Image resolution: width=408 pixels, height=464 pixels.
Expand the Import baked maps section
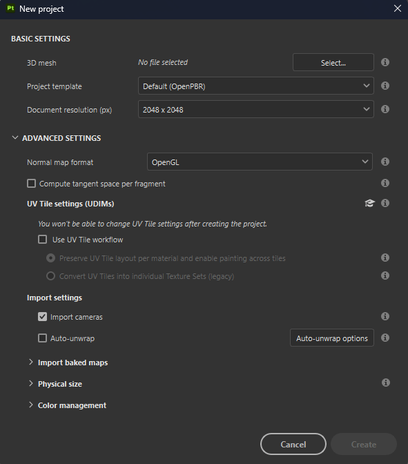(31, 362)
